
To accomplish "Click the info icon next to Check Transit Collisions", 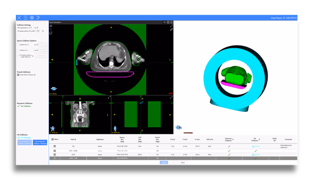I will (35, 75).
